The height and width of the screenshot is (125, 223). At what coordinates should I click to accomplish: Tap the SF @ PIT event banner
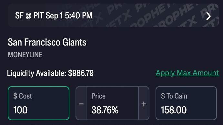click(113, 16)
